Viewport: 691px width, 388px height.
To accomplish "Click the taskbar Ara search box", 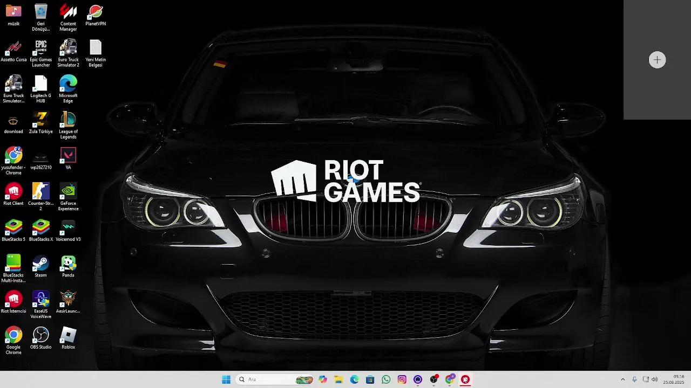I will coord(275,379).
